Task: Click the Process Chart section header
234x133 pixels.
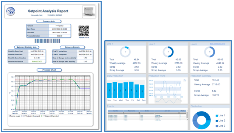Action: (x=49, y=70)
